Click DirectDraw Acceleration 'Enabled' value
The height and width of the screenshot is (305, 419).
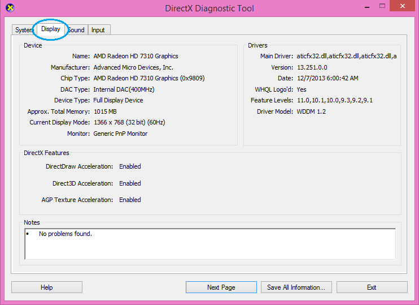tap(130, 166)
